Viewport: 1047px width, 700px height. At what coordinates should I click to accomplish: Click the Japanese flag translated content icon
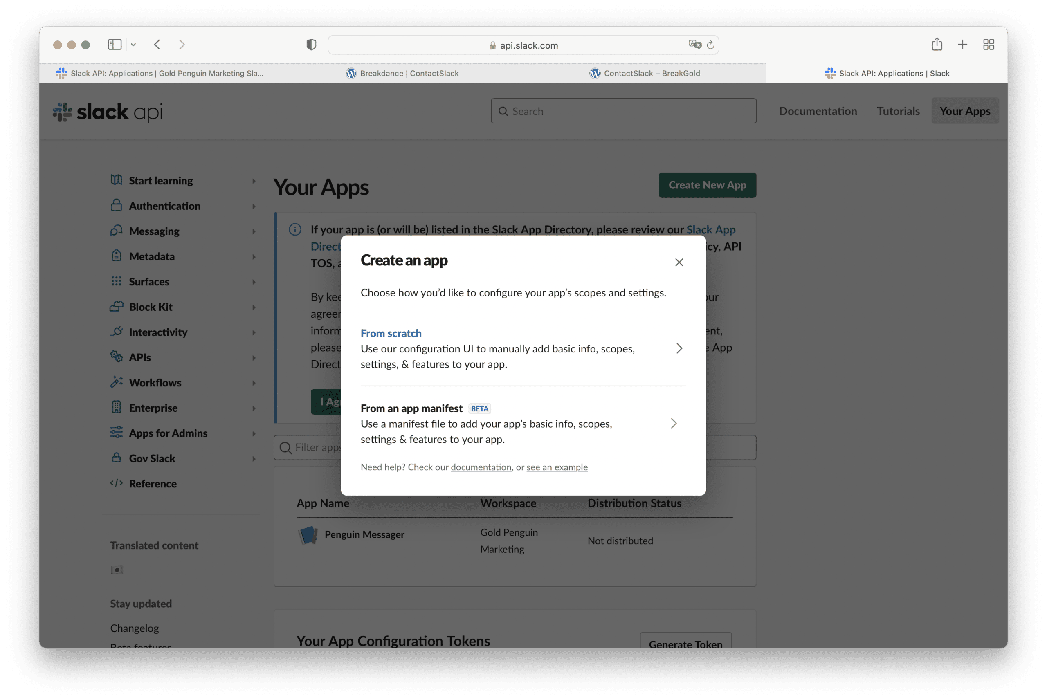[117, 570]
